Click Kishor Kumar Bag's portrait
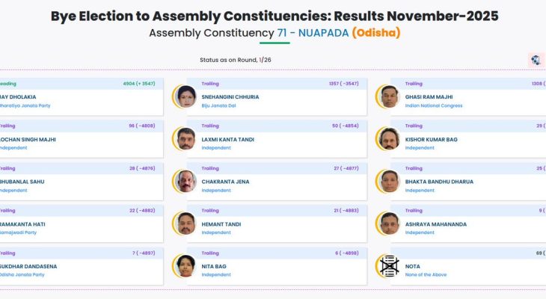Screen dimensions: 546x299 pyautogui.click(x=388, y=138)
